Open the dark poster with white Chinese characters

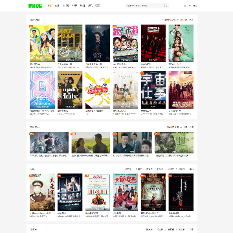coord(153,90)
